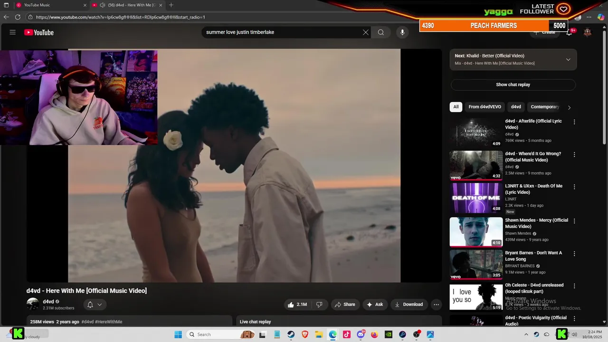Open Firefox from the taskbar
Screen dimensions: 608x342
(374, 334)
